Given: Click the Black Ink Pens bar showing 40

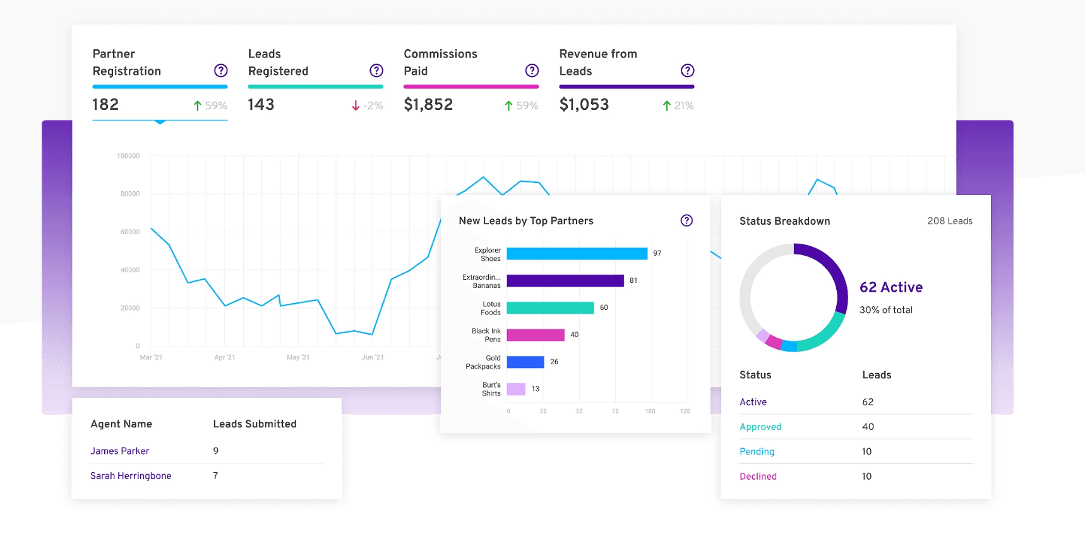Looking at the screenshot, I should 536,335.
